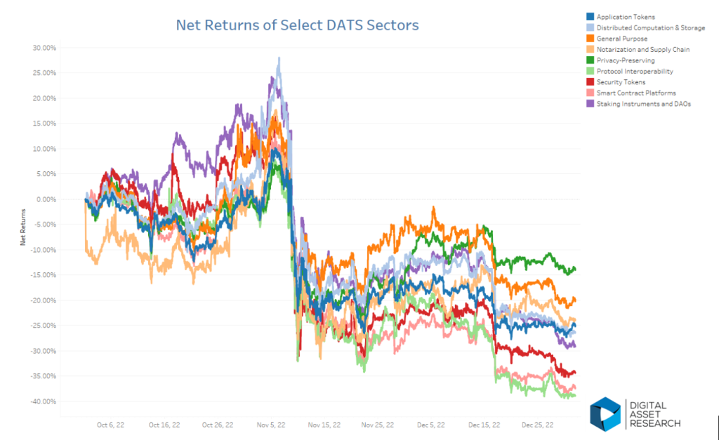Click the chart title Net Returns of Select DATS Sectors
719x440 pixels.
tap(297, 25)
